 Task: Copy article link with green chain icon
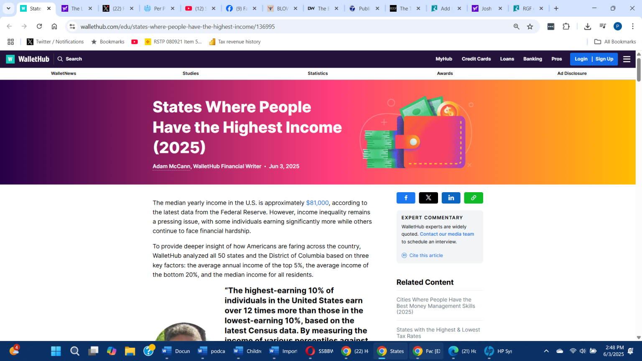click(x=474, y=198)
